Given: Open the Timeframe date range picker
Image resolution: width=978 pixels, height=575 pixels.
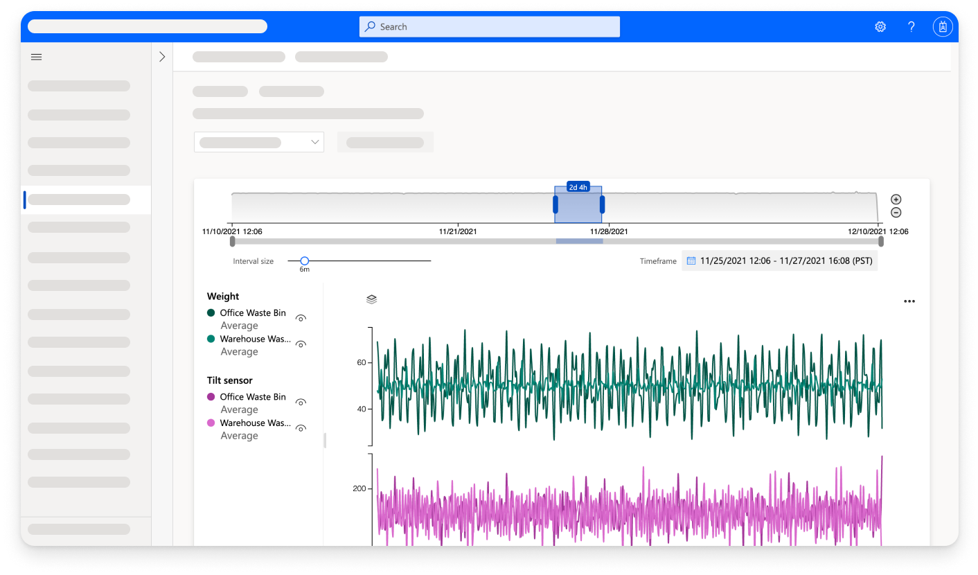Looking at the screenshot, I should [x=779, y=260].
